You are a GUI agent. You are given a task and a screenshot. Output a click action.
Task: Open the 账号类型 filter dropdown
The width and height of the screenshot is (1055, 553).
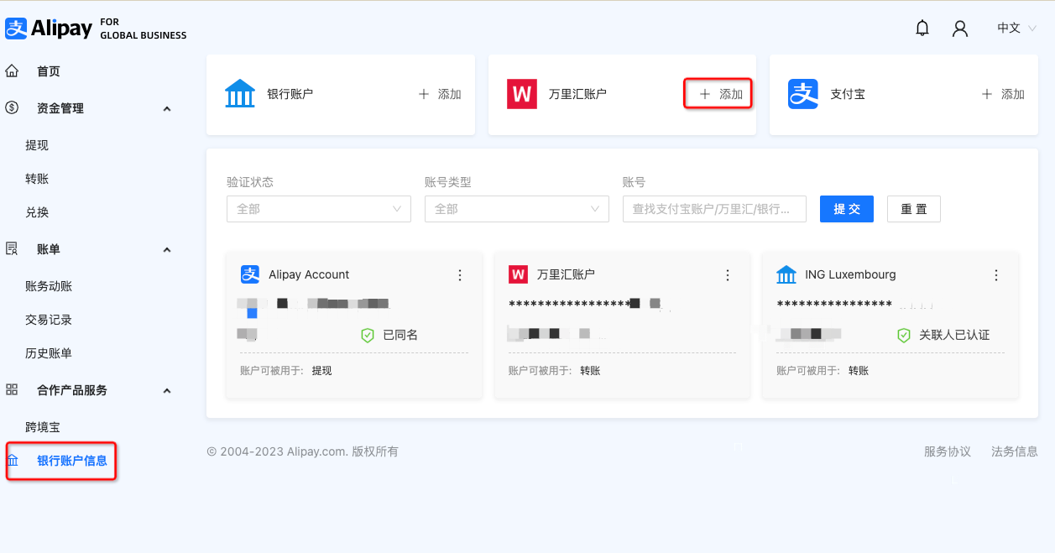[x=516, y=208]
